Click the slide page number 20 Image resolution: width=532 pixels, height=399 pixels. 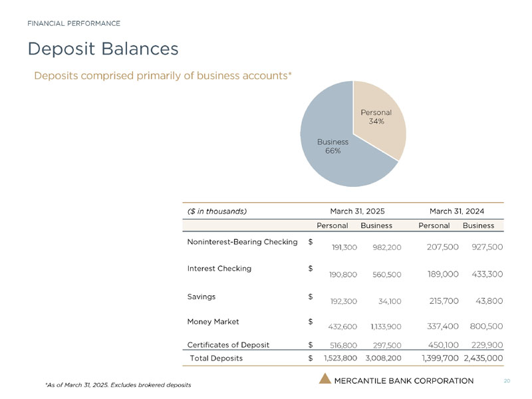point(507,380)
